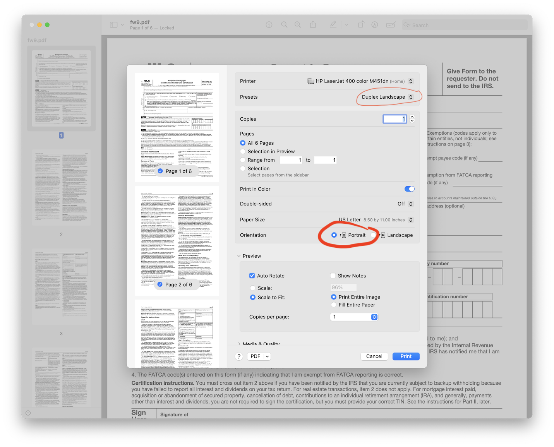Screen dimensions: 554x447
Task: Open the sidebar view menu in Preview toolbar
Action: 117,25
